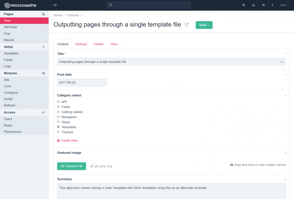Open the debug bug icon in header
This screenshot has height=199, width=294.
[244, 5]
